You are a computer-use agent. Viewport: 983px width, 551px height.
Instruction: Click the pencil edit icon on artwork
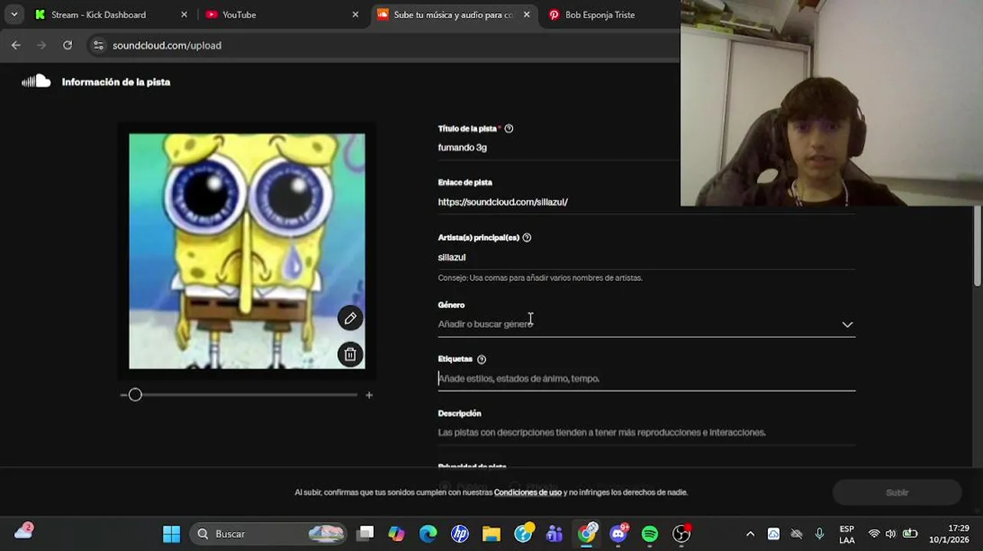pos(350,318)
